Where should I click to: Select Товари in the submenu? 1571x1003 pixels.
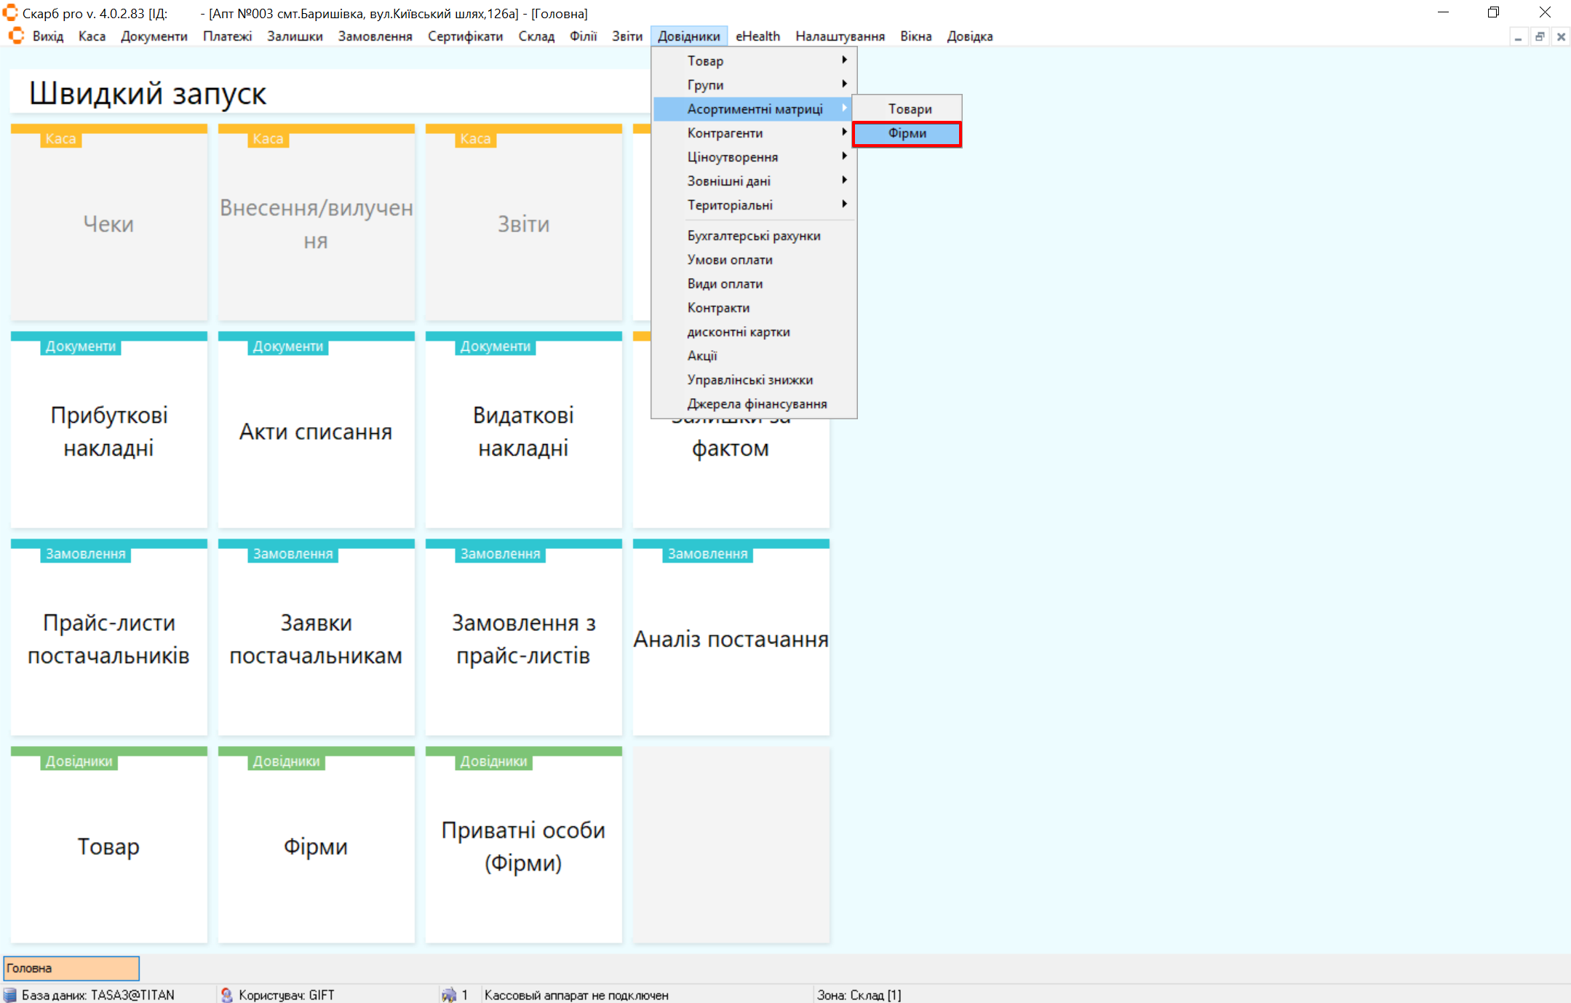909,109
